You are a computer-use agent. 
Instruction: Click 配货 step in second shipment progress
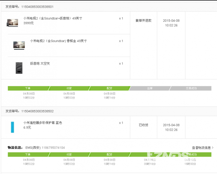point(109,155)
